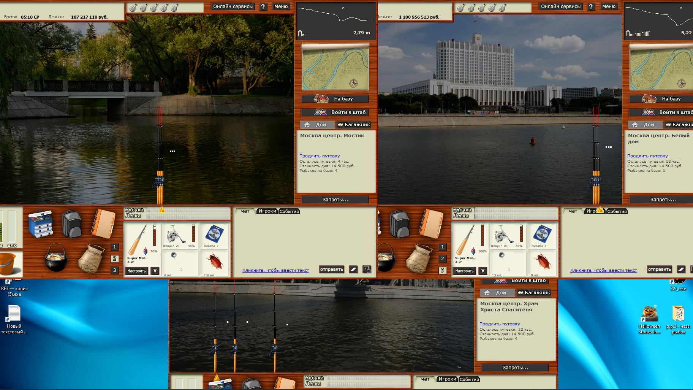This screenshot has height=390, width=693.
Task: Switch to Игроки tab in Мостик window
Action: (267, 211)
